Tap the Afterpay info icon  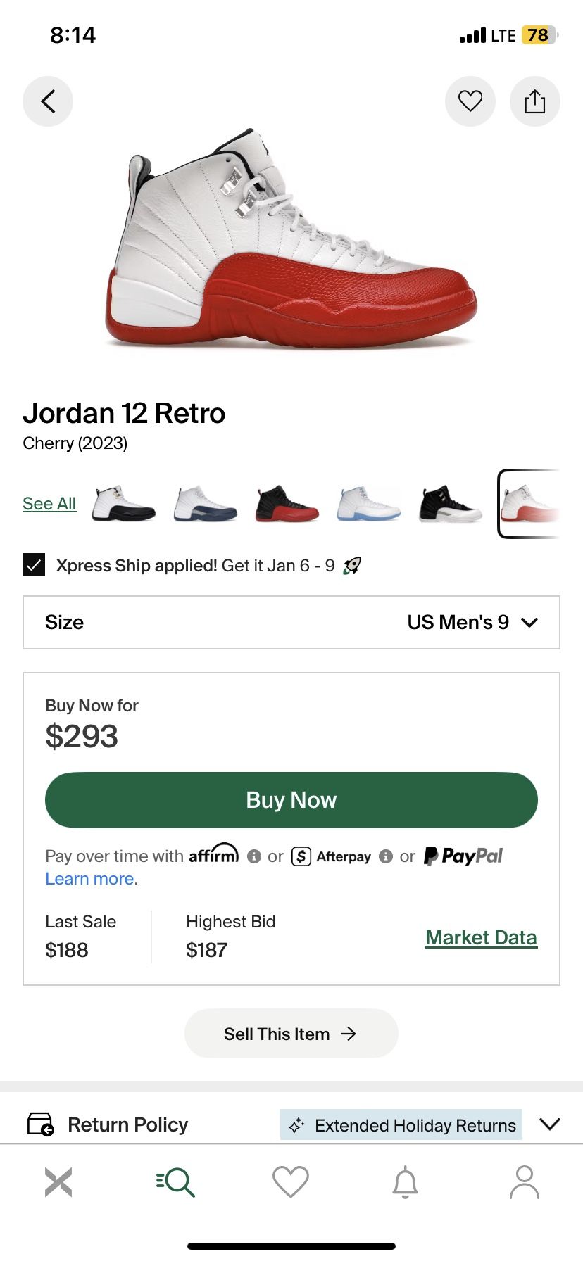(385, 856)
